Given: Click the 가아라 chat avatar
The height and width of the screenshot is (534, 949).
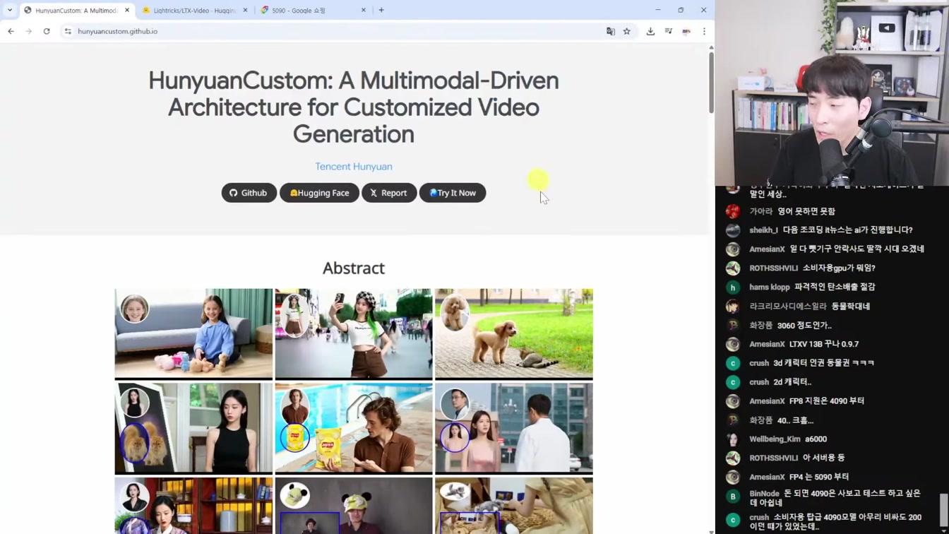Looking at the screenshot, I should pyautogui.click(x=733, y=211).
